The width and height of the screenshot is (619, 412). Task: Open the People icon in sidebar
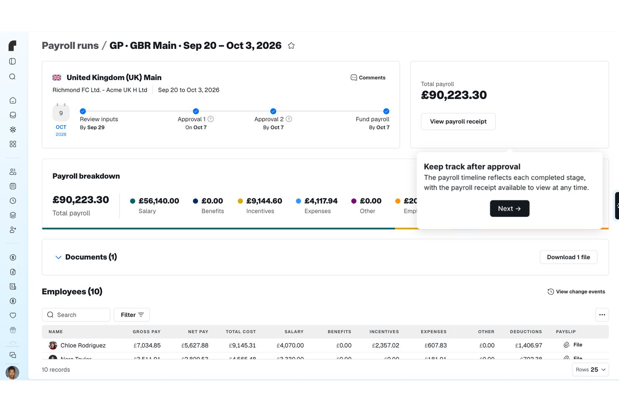point(13,172)
